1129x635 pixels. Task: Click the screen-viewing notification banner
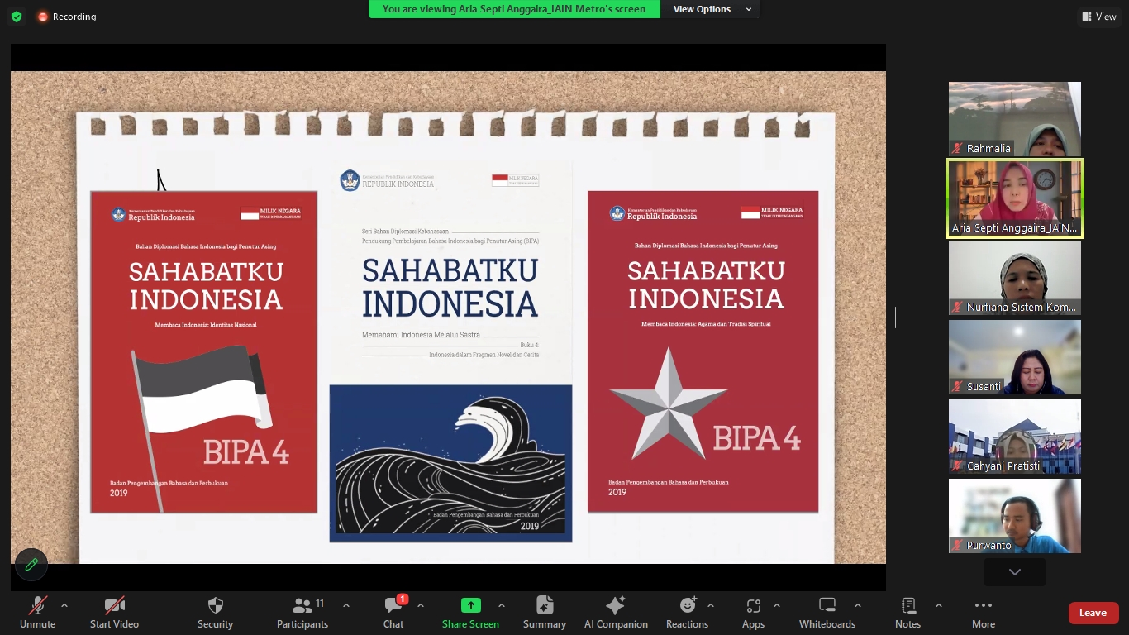(514, 9)
